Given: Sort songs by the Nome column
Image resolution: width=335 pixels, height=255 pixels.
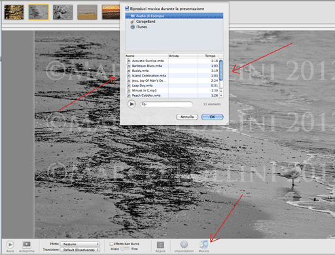Looking at the screenshot, I should (x=147, y=56).
